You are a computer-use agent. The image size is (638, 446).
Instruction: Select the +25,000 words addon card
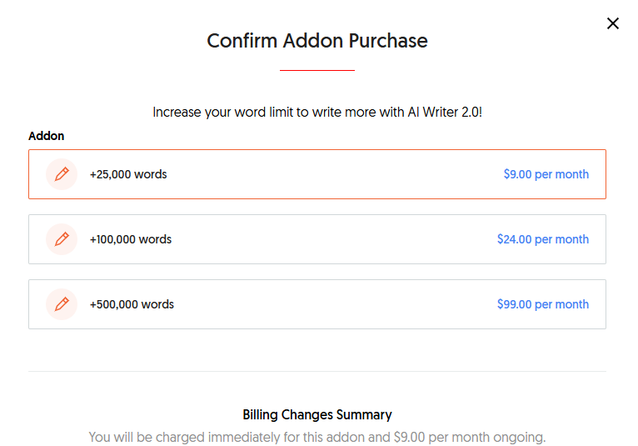coord(317,174)
